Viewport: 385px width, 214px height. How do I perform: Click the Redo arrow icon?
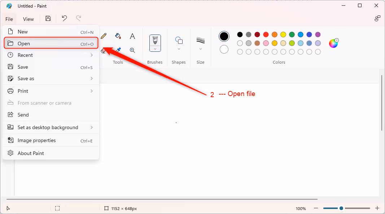click(x=79, y=18)
